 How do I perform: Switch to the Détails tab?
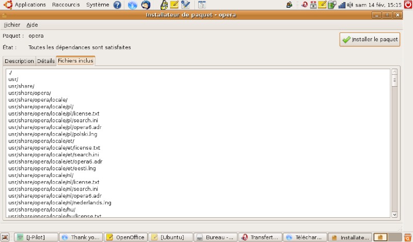click(45, 61)
